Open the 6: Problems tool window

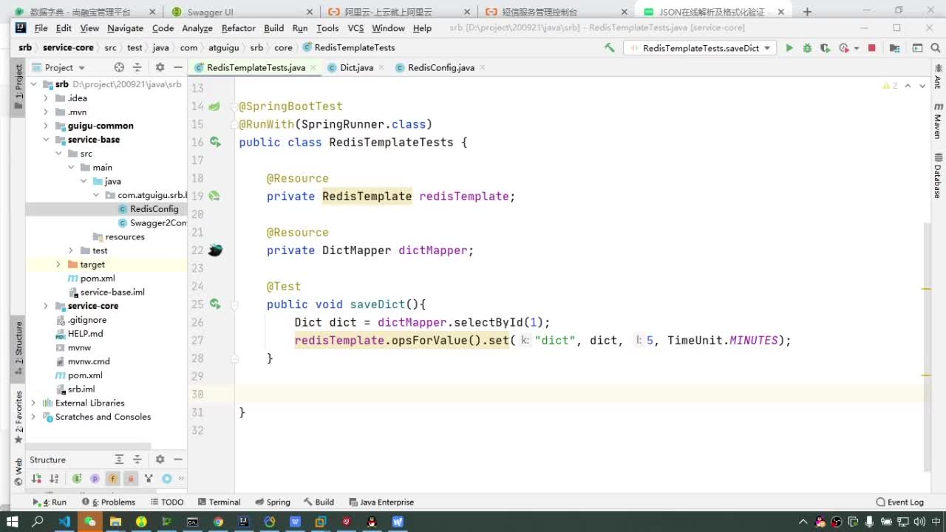tap(108, 502)
